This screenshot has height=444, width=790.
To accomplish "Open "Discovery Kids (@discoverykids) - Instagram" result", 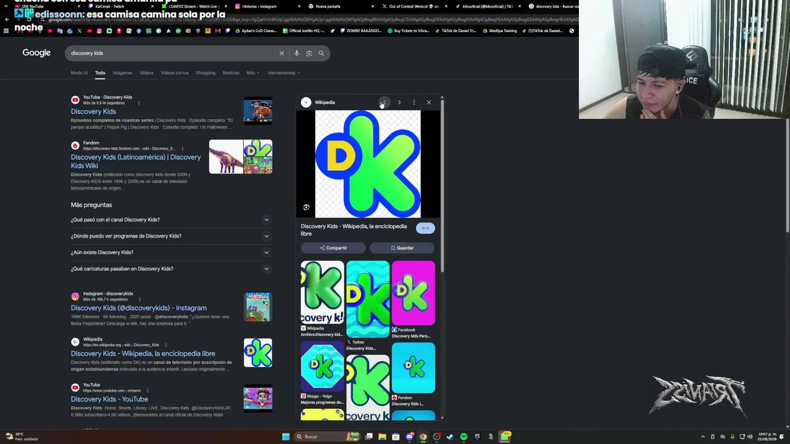I will click(139, 308).
